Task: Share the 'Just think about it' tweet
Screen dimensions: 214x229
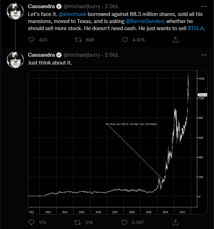Action: [175, 223]
